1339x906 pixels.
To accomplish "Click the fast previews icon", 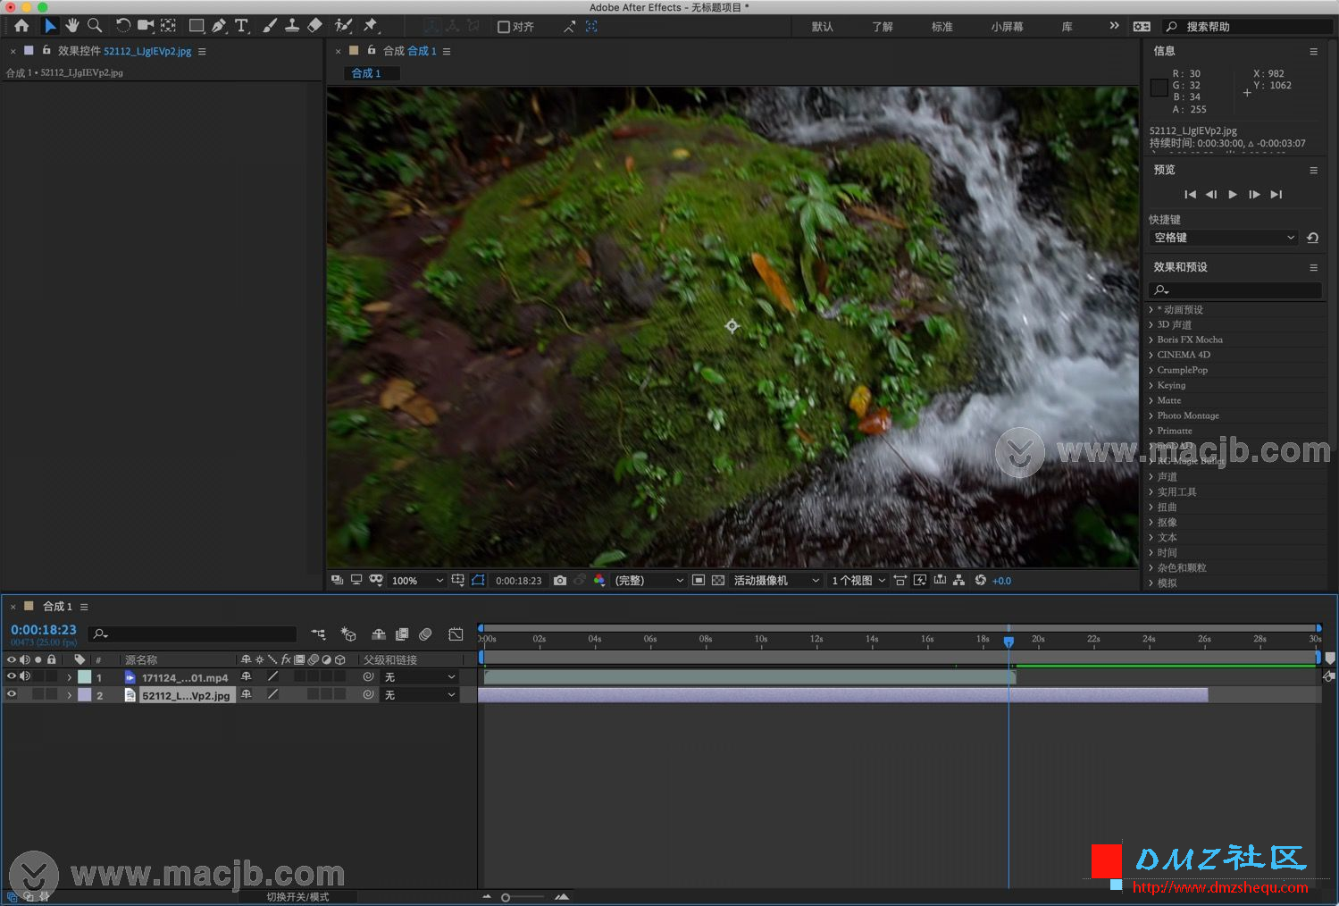I will tap(920, 581).
